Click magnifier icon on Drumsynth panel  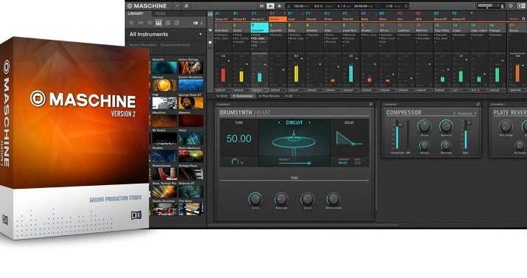(371, 105)
